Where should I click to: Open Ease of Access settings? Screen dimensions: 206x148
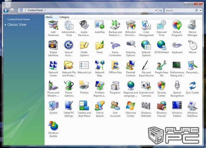point(69,48)
